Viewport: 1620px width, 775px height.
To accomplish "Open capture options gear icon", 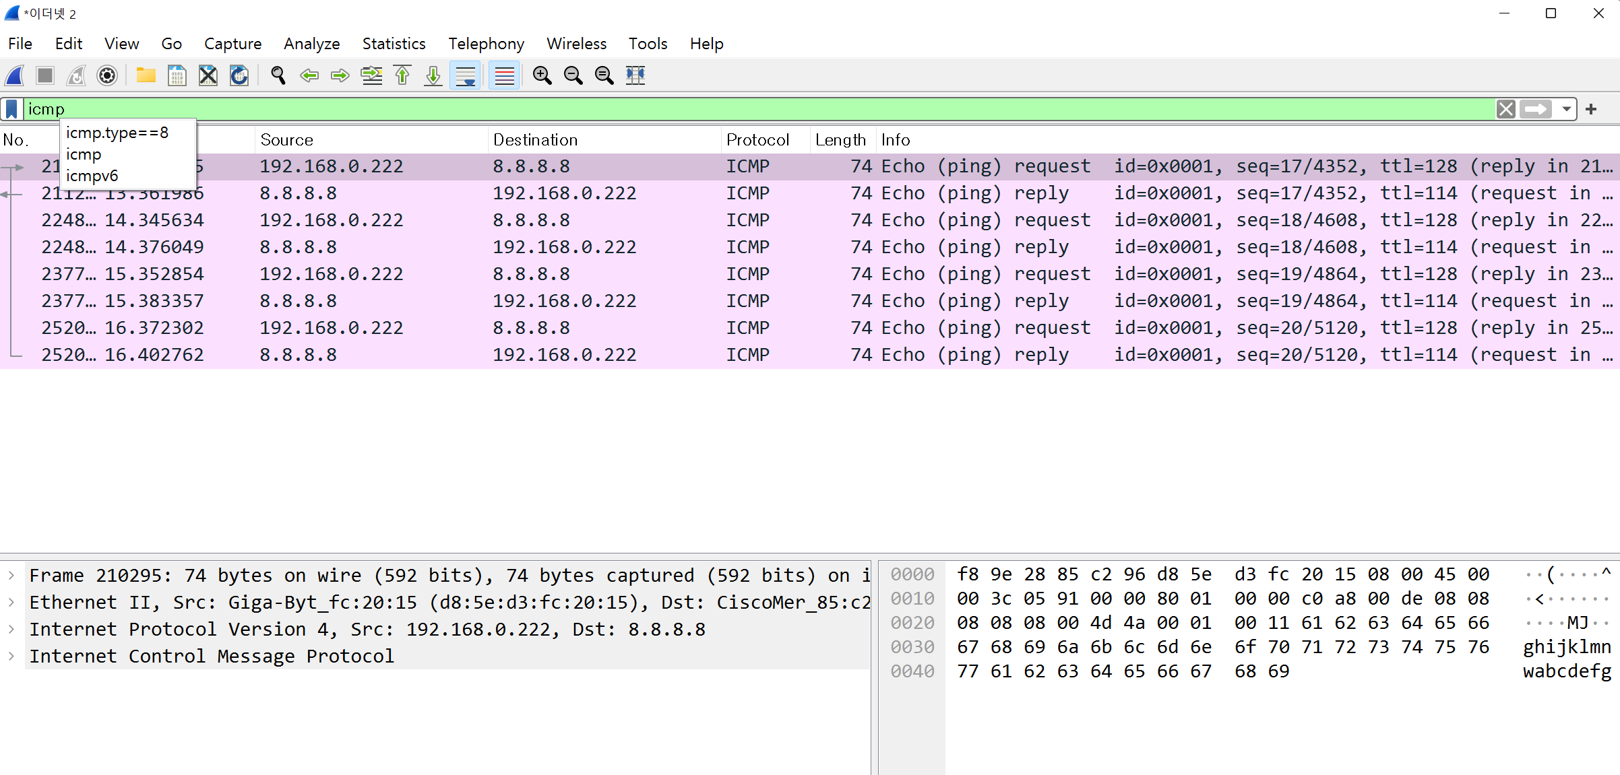I will coord(107,75).
